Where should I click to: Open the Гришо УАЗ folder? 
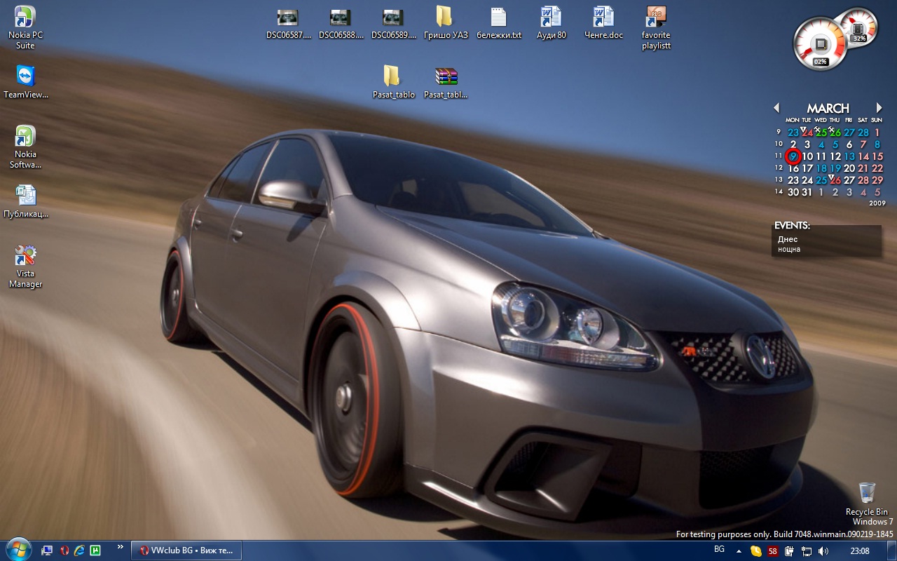coord(445,18)
